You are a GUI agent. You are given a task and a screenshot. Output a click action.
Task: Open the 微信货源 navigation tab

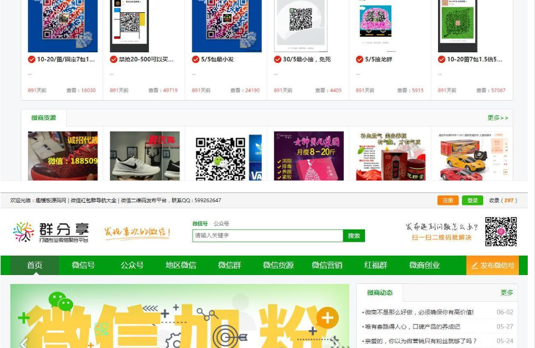279,265
